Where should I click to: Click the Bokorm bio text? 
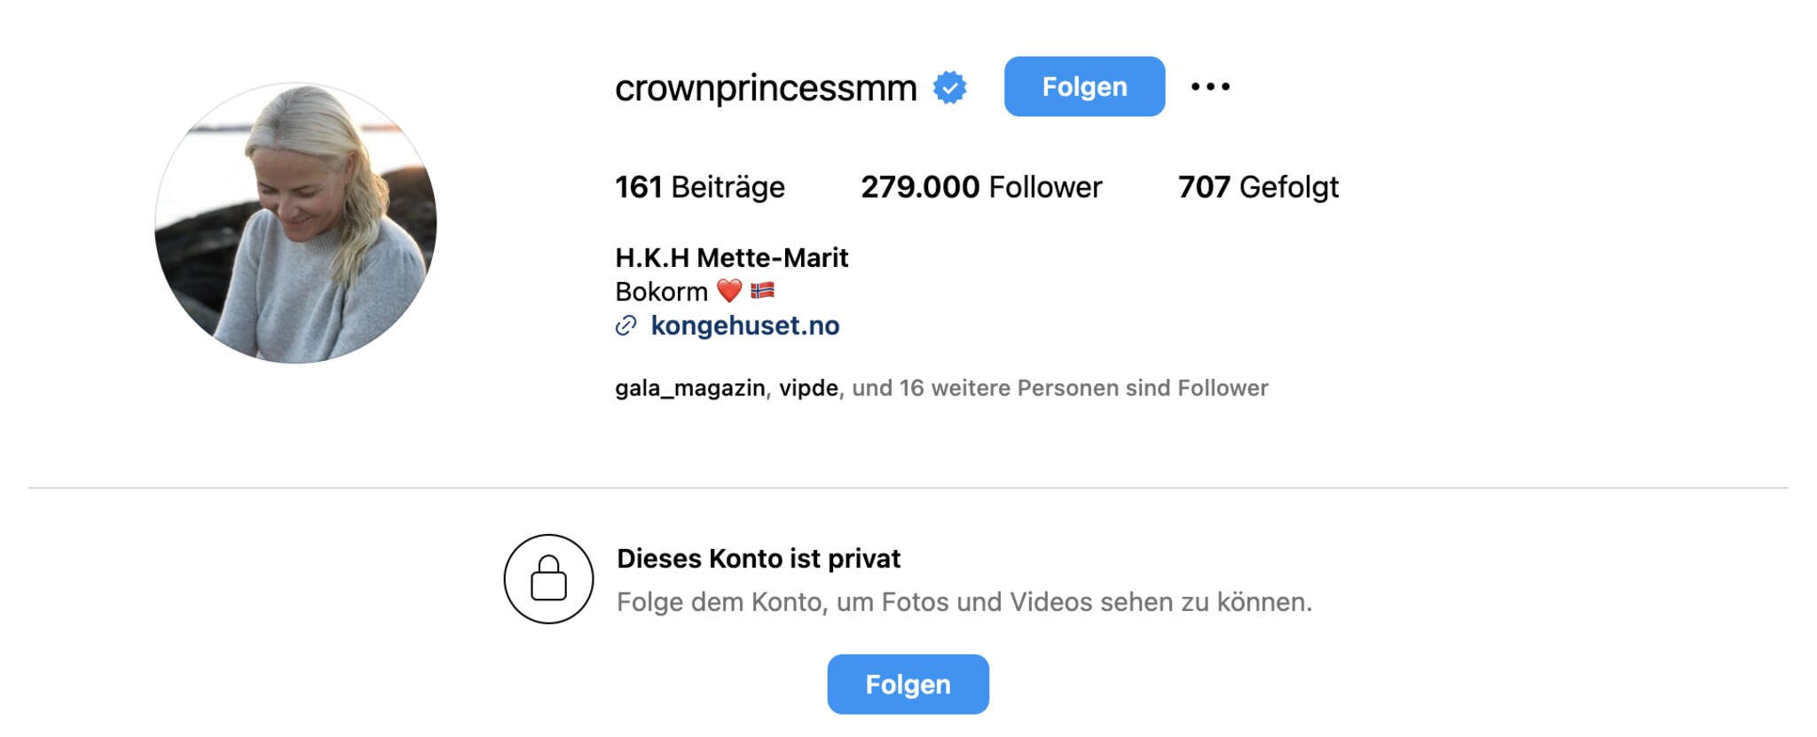(661, 292)
